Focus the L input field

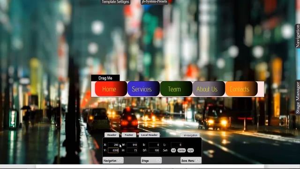(176, 145)
